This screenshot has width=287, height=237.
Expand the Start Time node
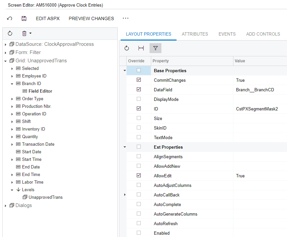click(x=12, y=160)
